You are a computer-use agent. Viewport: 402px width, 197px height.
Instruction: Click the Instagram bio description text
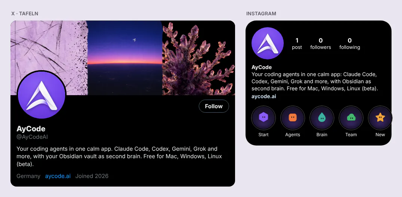point(315,81)
